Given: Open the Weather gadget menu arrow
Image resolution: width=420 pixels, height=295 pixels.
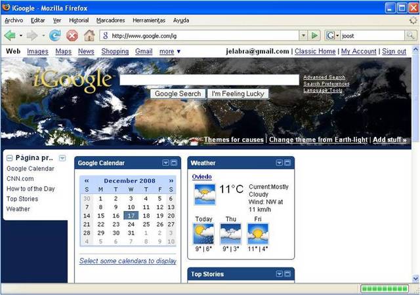Looking at the screenshot, I should pyautogui.click(x=279, y=163).
